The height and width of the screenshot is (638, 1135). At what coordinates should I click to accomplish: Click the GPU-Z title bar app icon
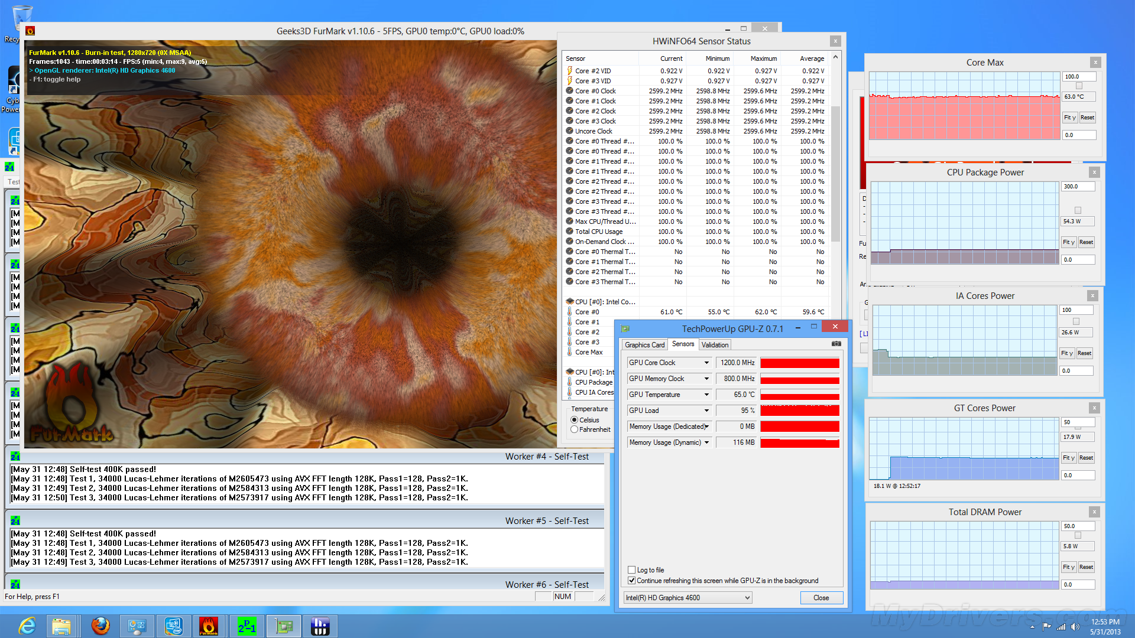coord(625,328)
